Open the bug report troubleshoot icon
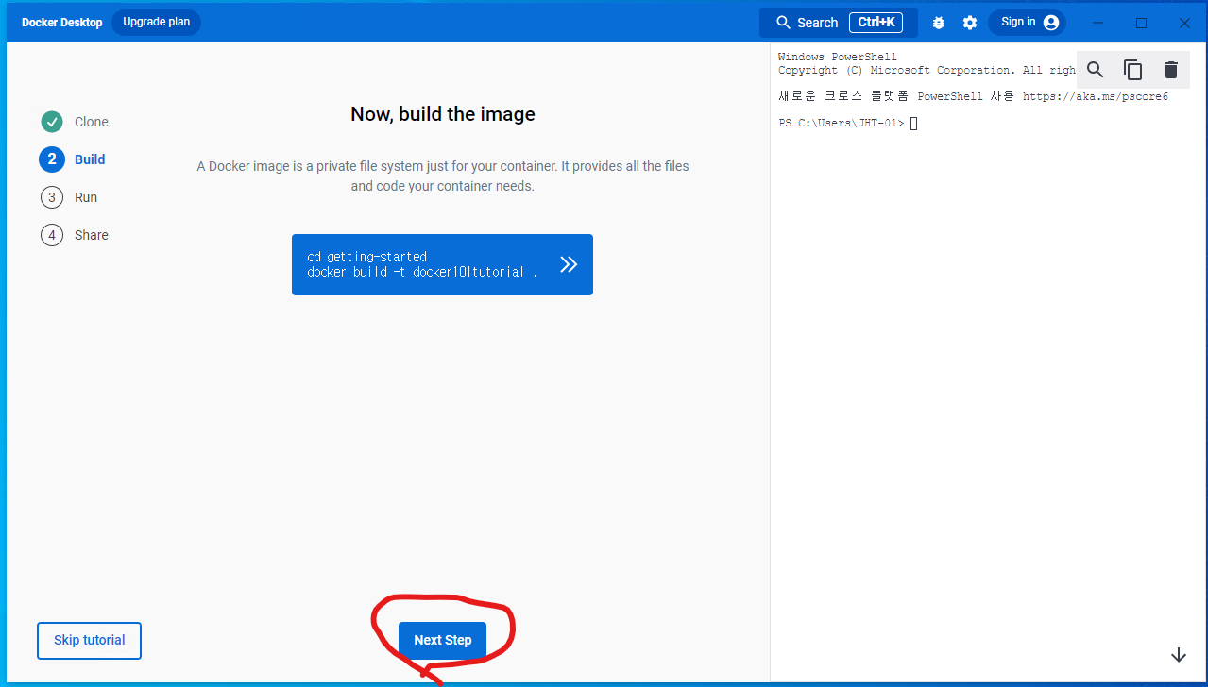This screenshot has width=1208, height=688. [938, 23]
